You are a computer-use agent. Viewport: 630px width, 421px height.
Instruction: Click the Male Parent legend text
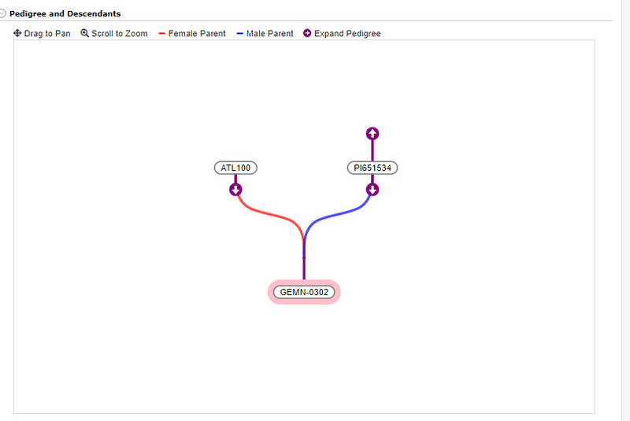tap(269, 34)
